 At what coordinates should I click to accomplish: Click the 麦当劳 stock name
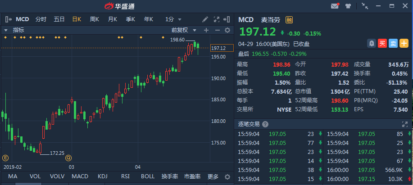tap(271, 20)
